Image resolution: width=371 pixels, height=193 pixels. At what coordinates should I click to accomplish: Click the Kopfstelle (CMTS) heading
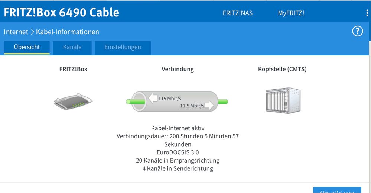(282, 69)
